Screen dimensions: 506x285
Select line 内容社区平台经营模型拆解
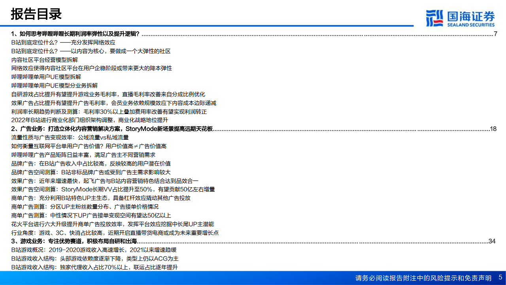click(x=45, y=60)
